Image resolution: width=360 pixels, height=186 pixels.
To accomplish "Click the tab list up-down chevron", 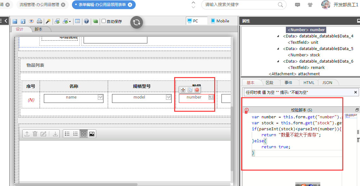I will (193, 5).
